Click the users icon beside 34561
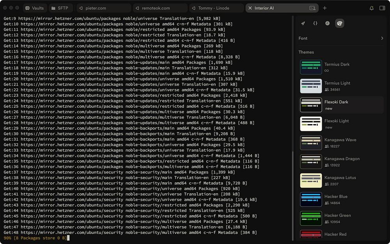Screen dimensions: 390x244 click(327, 90)
